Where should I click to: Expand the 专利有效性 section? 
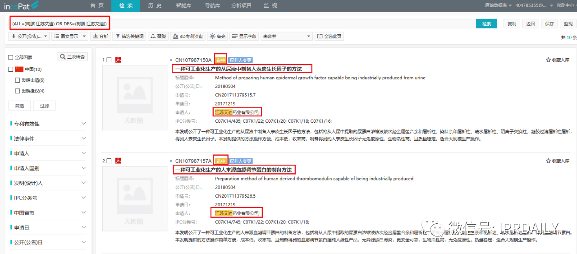click(x=48, y=124)
